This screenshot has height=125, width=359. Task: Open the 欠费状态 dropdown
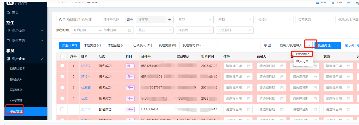tap(314, 20)
